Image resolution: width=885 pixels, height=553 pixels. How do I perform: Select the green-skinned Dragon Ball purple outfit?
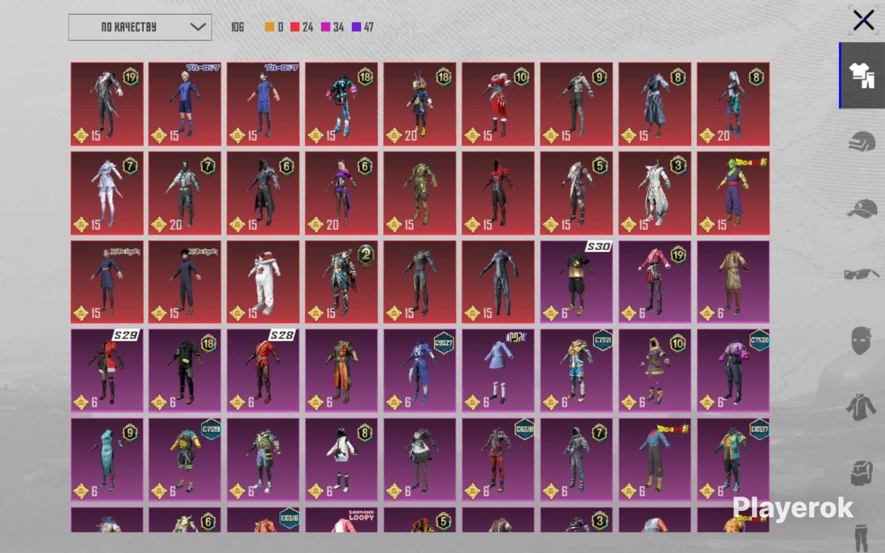click(x=733, y=193)
